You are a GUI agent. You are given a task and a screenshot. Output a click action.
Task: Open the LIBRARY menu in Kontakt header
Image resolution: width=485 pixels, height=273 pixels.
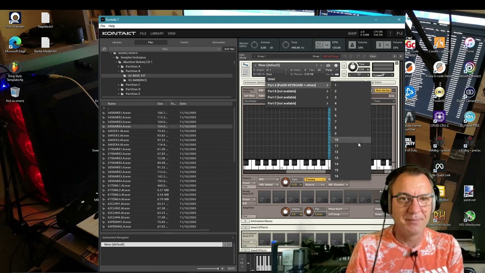click(x=157, y=33)
